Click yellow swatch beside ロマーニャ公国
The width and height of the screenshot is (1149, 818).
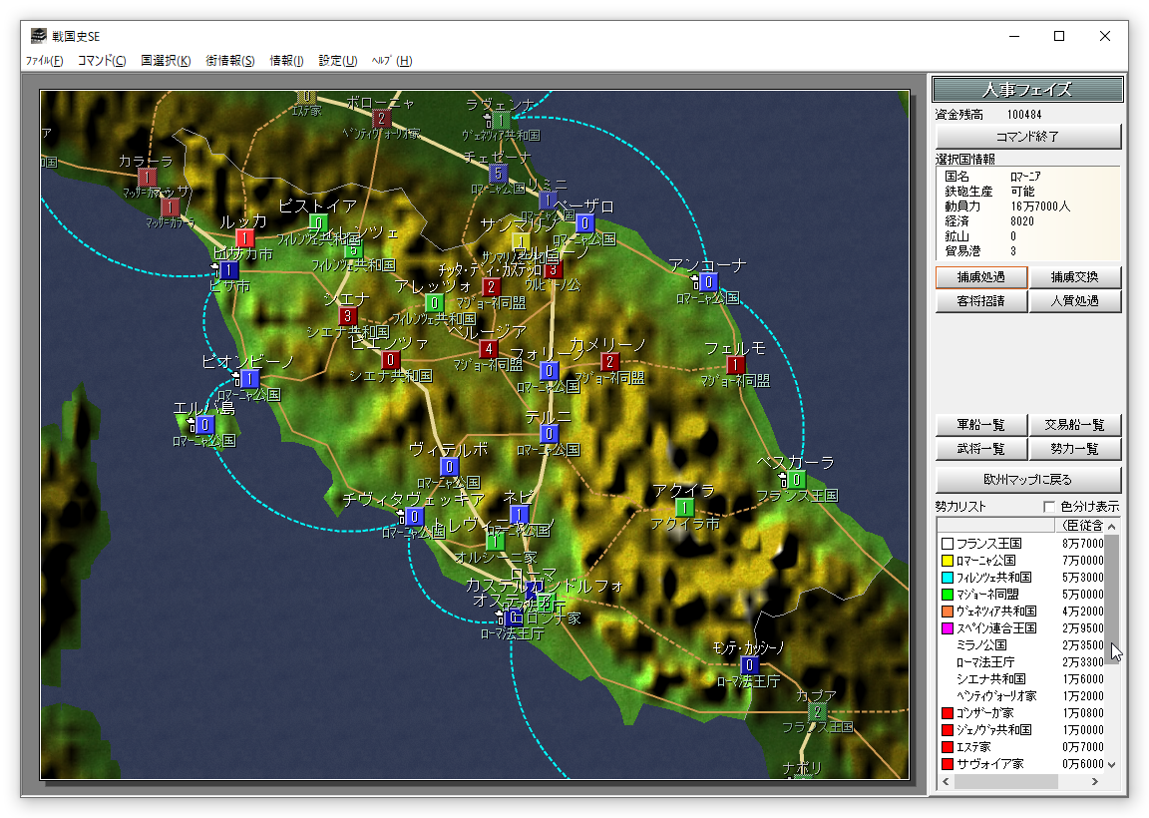[x=948, y=561]
